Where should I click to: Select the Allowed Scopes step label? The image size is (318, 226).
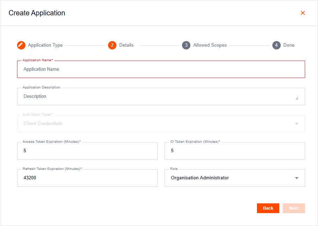tap(210, 45)
